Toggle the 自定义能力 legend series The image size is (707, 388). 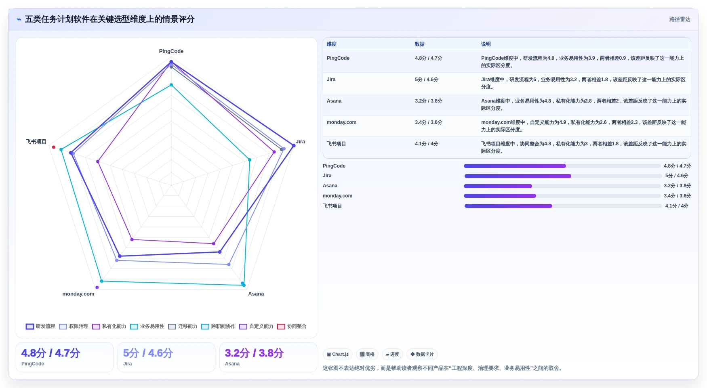click(x=256, y=326)
